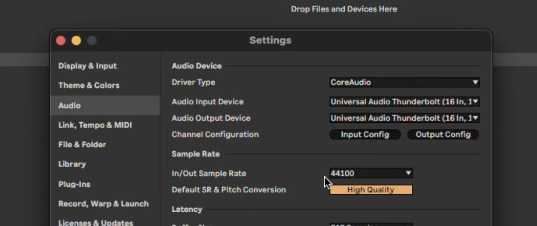Viewport: 537px width, 226px height.
Task: Open Link, Tempo & MIDI settings
Action: click(95, 125)
